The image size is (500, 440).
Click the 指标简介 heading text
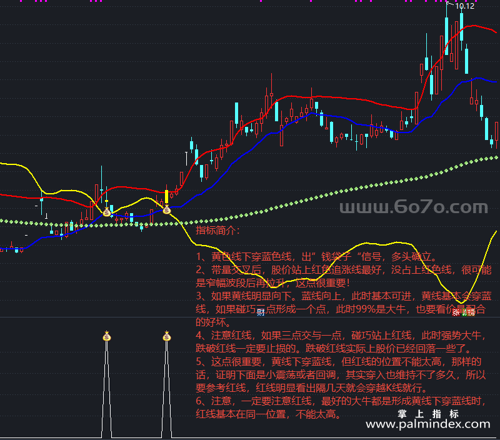(217, 230)
